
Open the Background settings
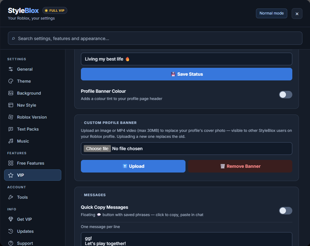pyautogui.click(x=33, y=93)
